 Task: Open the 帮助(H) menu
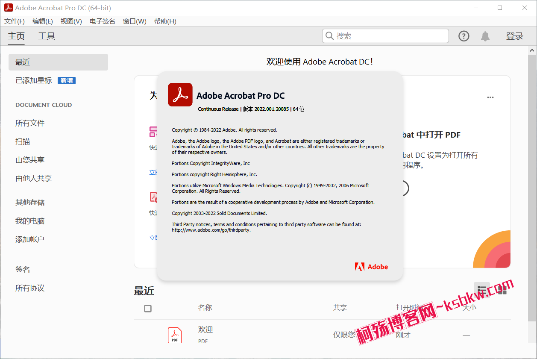(x=165, y=21)
